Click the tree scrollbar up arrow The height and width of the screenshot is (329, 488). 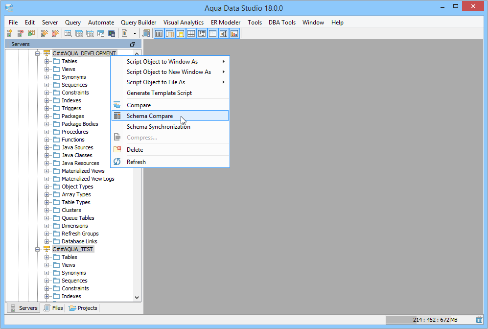137,53
